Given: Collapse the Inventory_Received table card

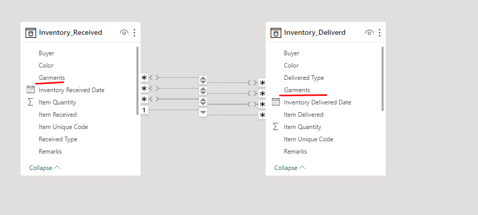Looking at the screenshot, I should [x=45, y=168].
